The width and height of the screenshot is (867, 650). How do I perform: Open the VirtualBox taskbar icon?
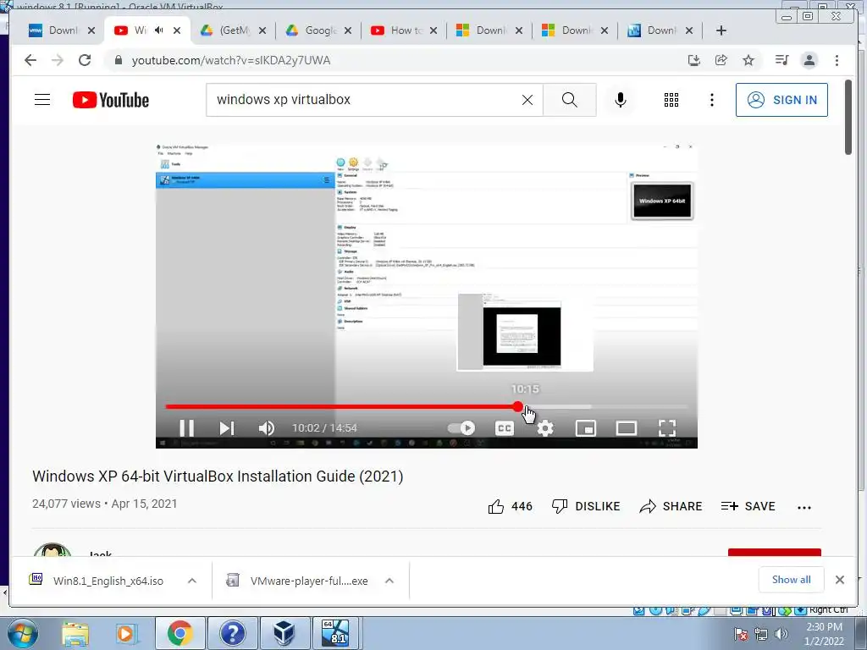click(284, 633)
